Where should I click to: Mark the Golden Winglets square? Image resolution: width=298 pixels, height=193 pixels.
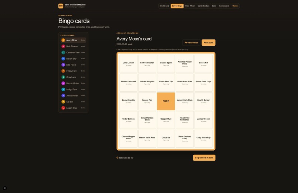pyautogui.click(x=147, y=83)
